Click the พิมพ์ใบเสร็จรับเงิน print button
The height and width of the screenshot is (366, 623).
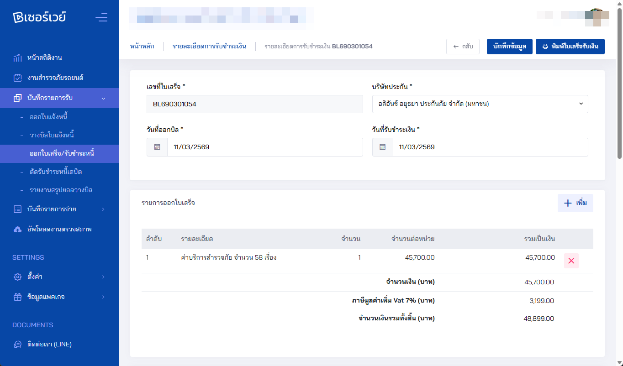(570, 47)
